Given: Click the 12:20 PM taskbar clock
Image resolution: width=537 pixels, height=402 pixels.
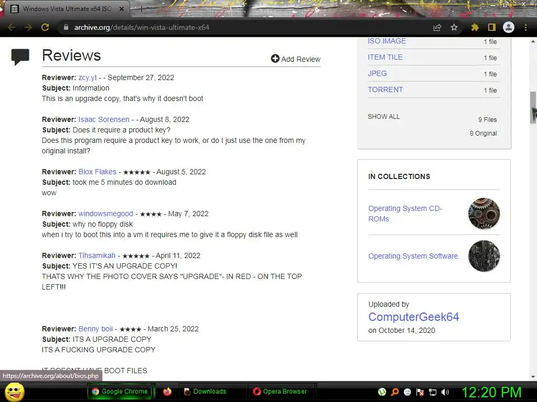Looking at the screenshot, I should [491, 392].
